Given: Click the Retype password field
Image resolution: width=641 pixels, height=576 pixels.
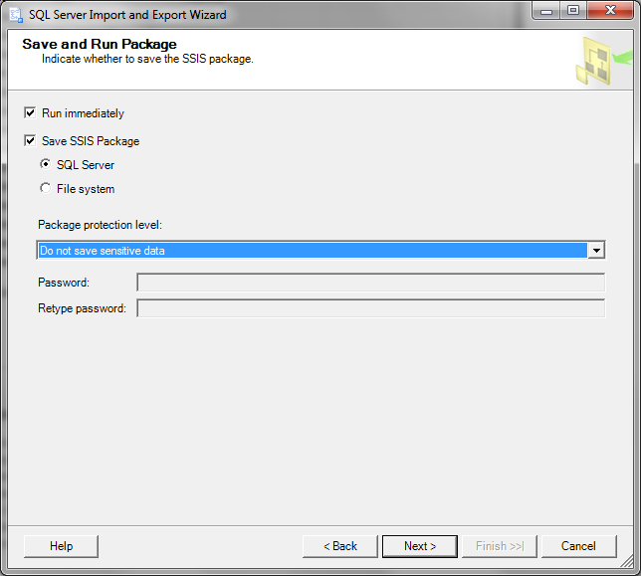Looking at the screenshot, I should tap(371, 308).
